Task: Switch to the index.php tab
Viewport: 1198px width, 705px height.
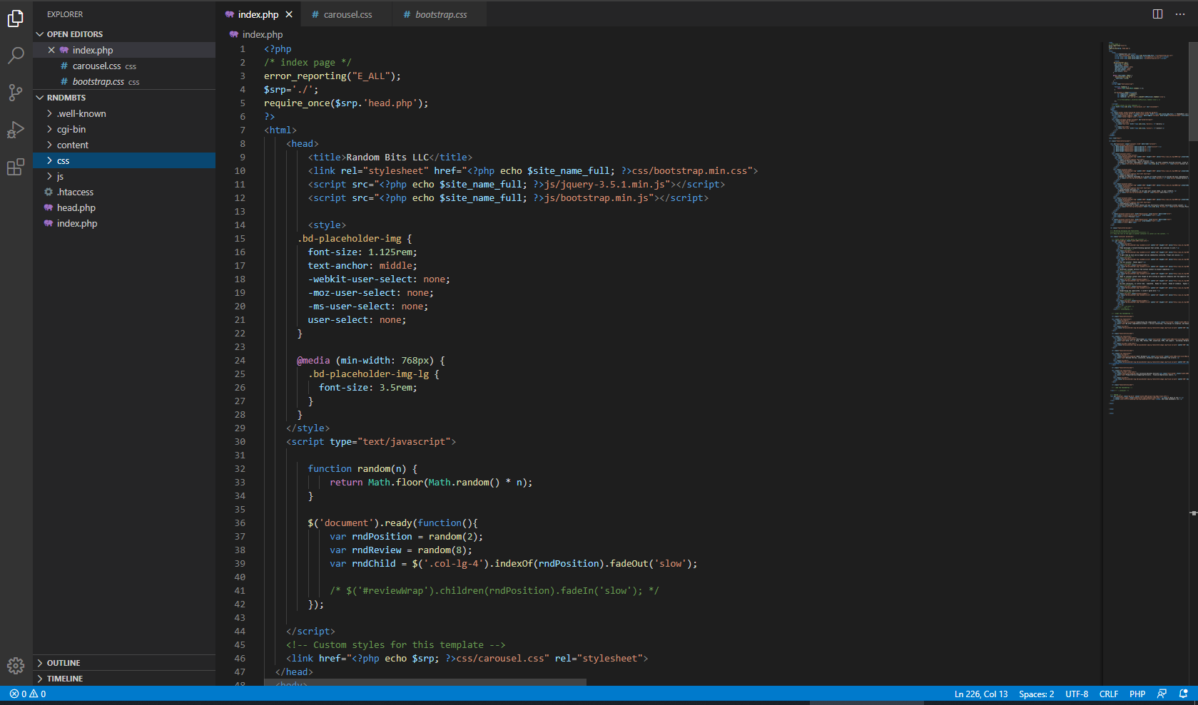Action: (x=258, y=14)
